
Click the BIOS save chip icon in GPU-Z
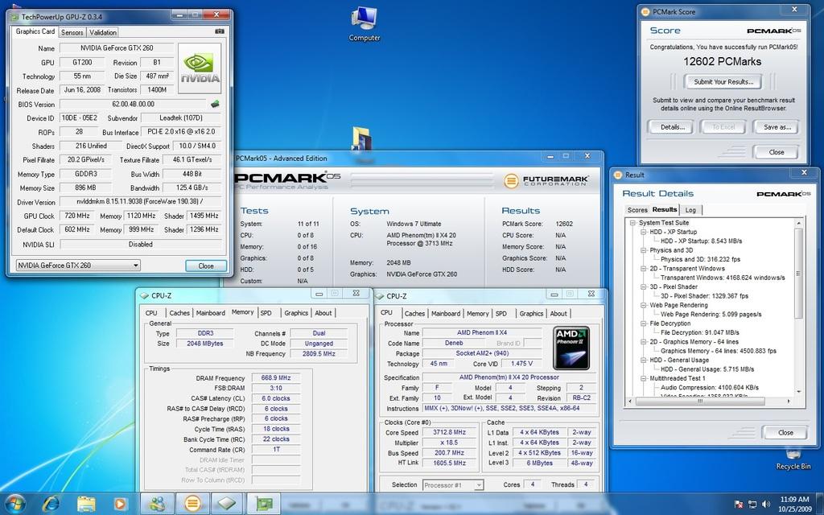(x=214, y=104)
